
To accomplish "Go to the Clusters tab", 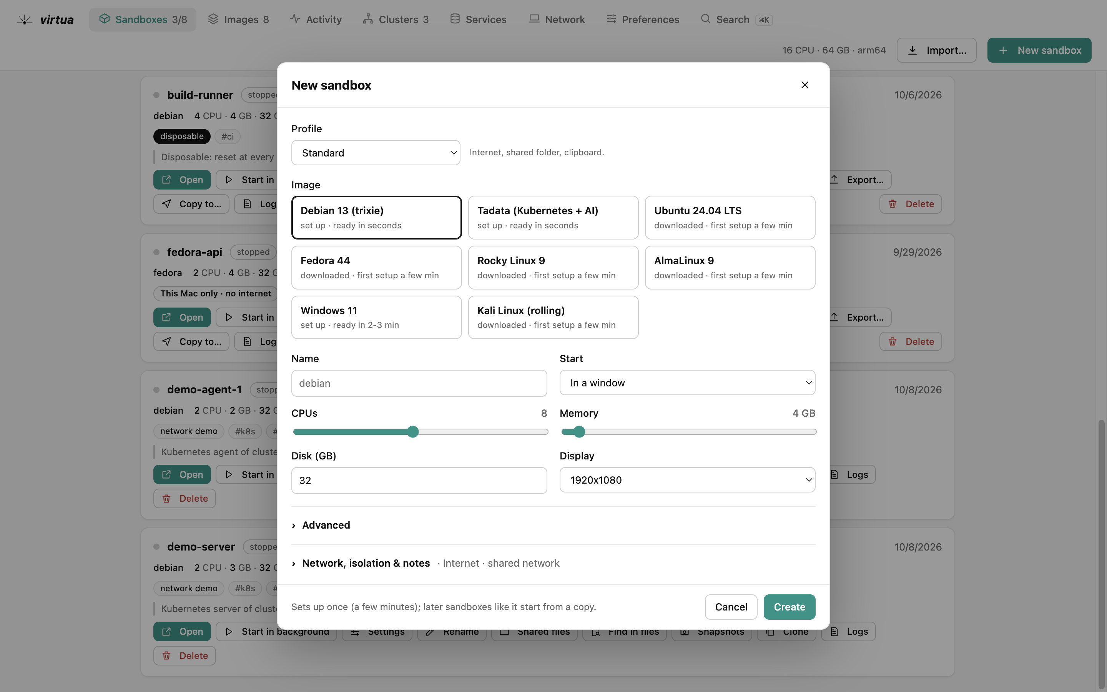I will coord(396,19).
